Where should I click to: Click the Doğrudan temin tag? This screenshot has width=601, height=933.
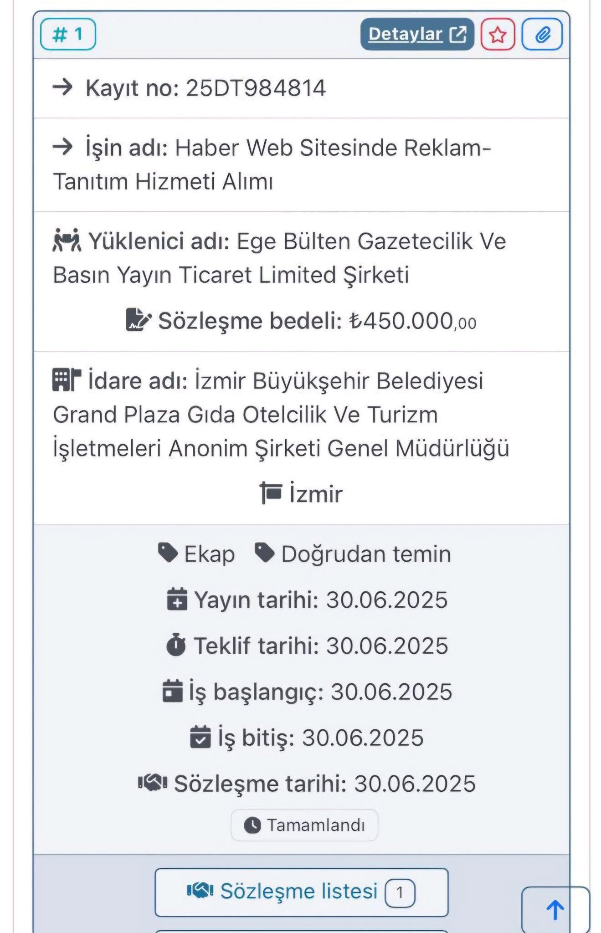click(353, 554)
